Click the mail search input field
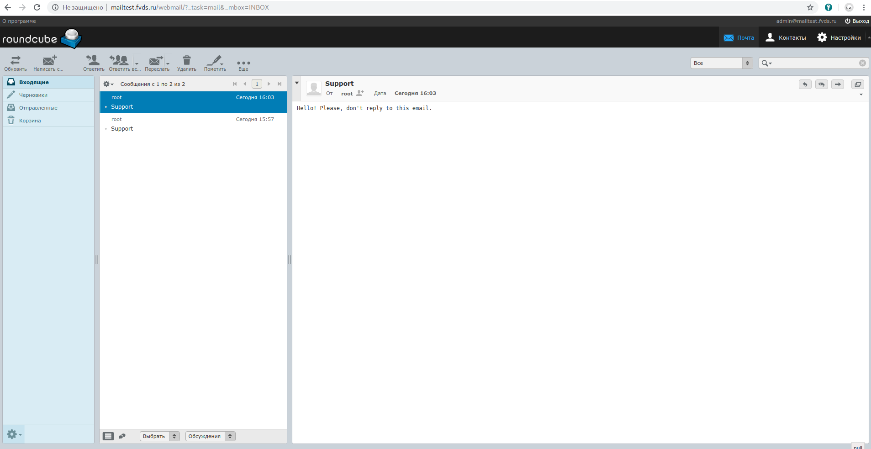This screenshot has height=449, width=871. coord(815,63)
